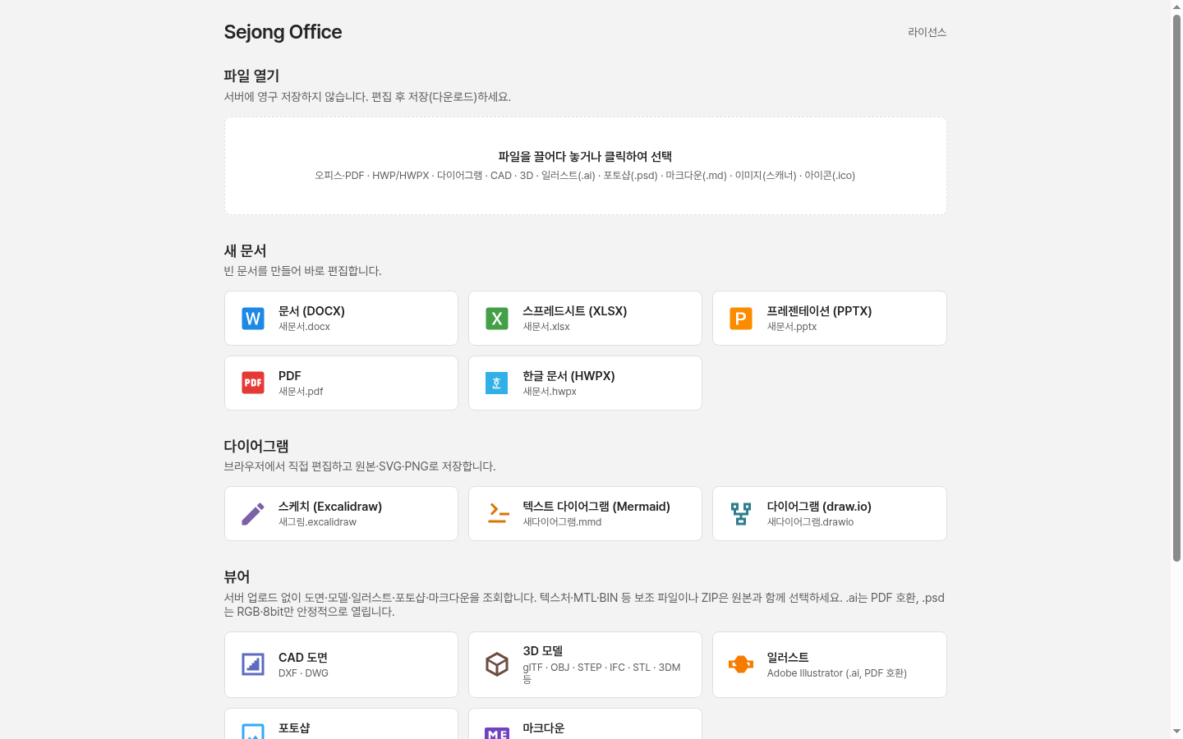The image size is (1183, 739).
Task: Click the 새문서.pdf filename text
Action: click(x=301, y=392)
